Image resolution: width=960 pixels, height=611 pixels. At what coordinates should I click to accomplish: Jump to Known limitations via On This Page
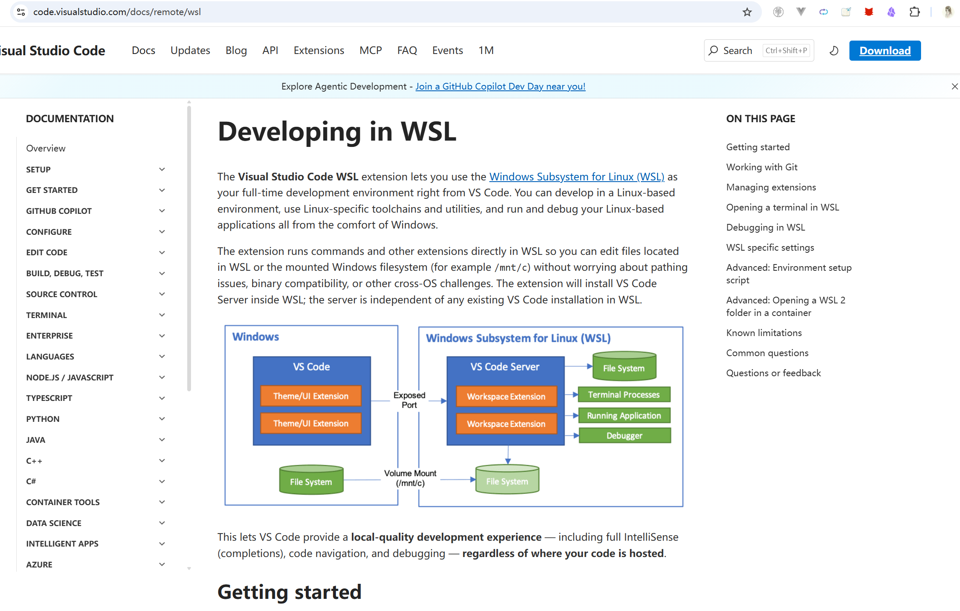[763, 332]
